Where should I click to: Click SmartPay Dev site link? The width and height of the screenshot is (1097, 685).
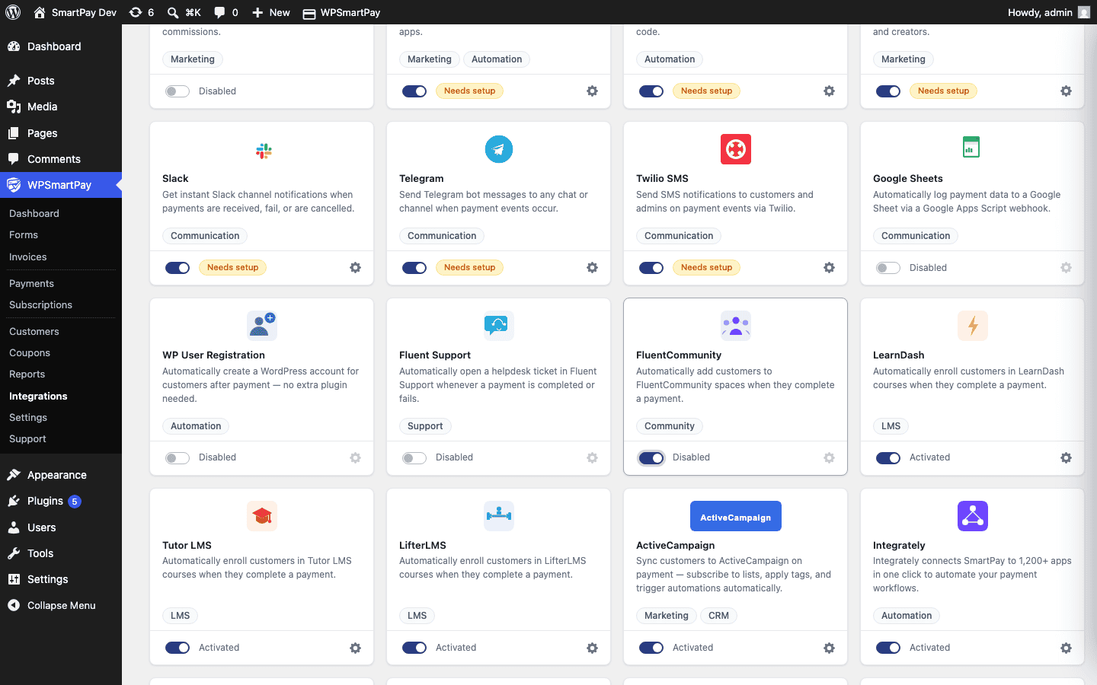pos(75,12)
